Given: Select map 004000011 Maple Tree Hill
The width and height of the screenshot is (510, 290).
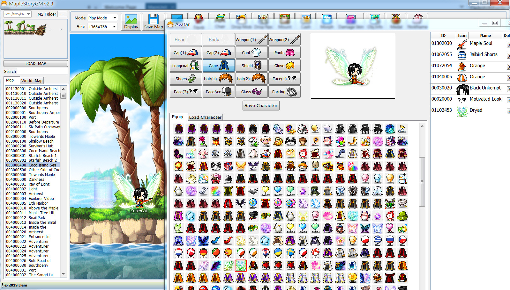Looking at the screenshot, I should [x=33, y=213].
